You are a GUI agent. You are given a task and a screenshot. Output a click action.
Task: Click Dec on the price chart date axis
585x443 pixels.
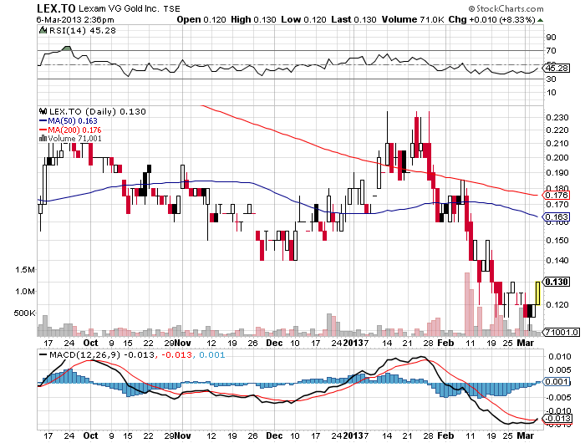pyautogui.click(x=274, y=343)
